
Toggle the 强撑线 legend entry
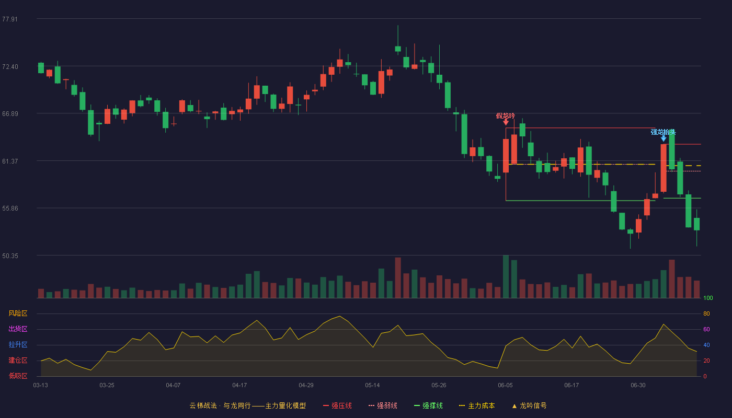(x=428, y=405)
